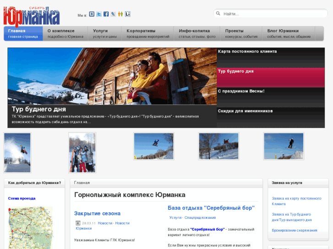Screen dimensions: 333x249
Task: Select the Скидки для именинников slide
Action: [271, 117]
